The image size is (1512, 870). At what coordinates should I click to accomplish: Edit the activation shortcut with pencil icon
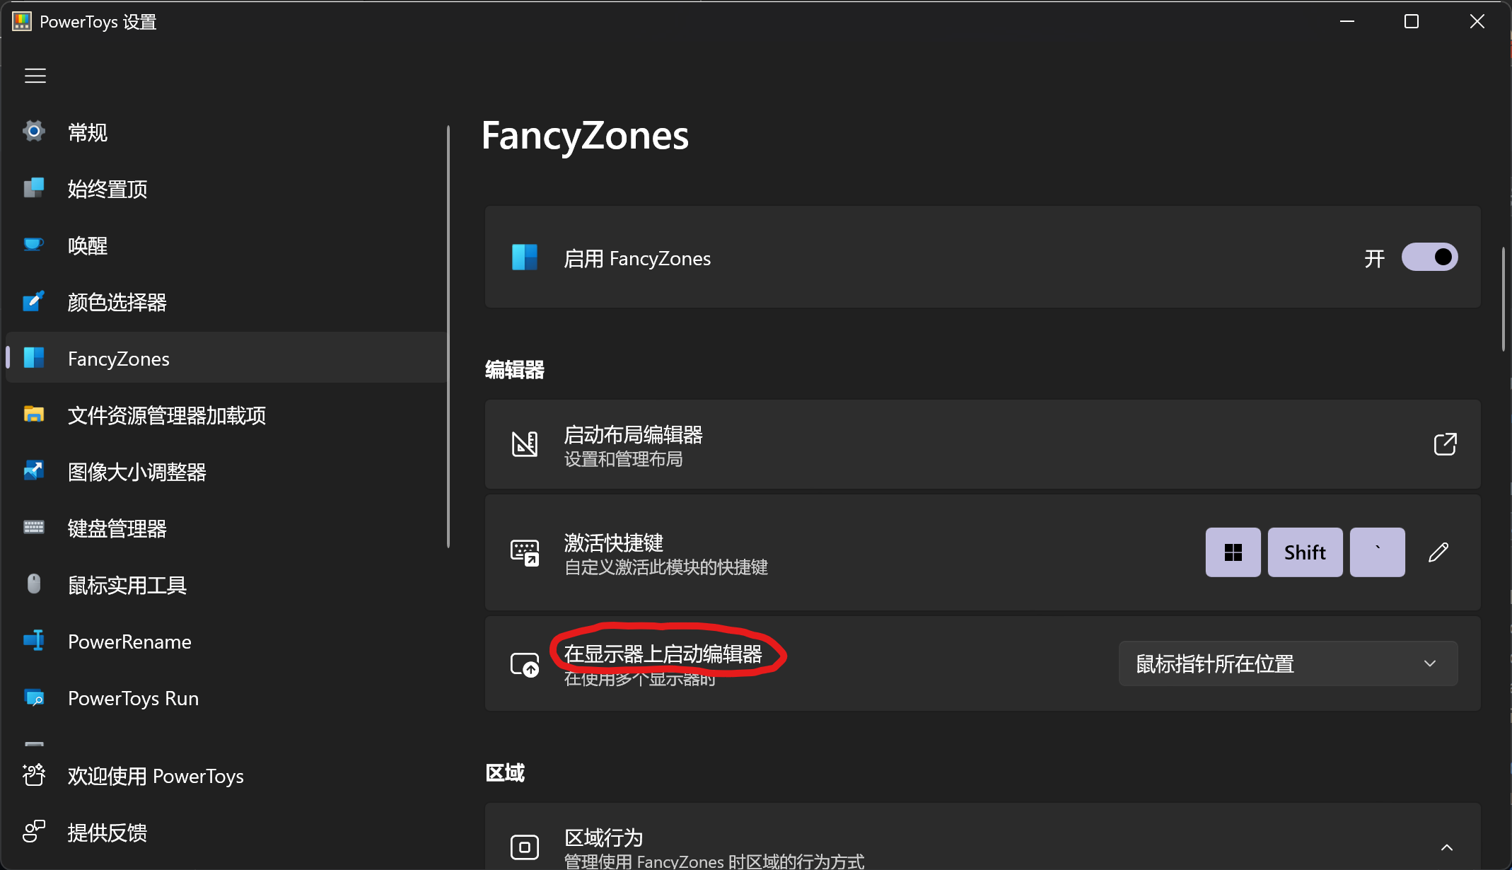pyautogui.click(x=1438, y=552)
